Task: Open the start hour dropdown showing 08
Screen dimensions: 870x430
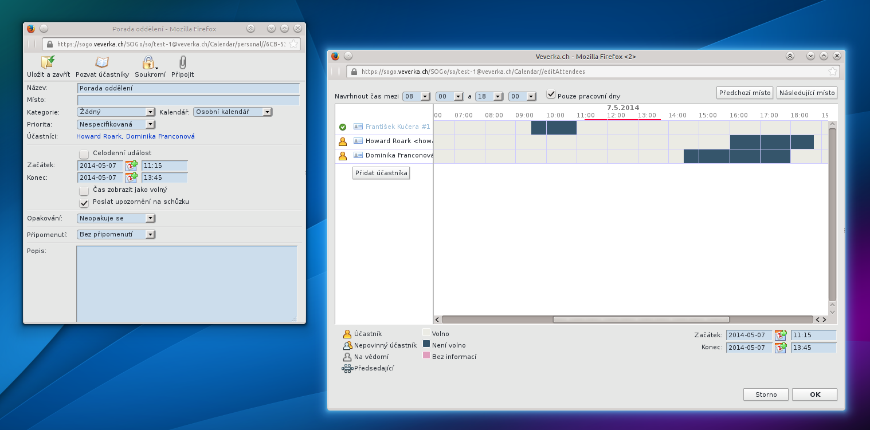Action: pyautogui.click(x=416, y=96)
